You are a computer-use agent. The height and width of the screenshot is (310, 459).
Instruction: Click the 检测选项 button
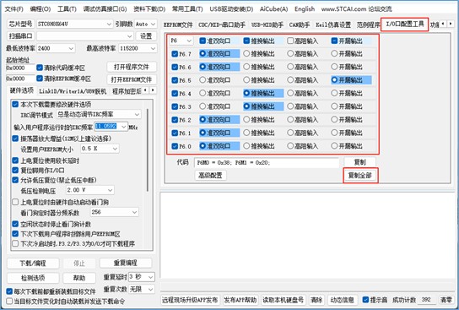point(33,278)
